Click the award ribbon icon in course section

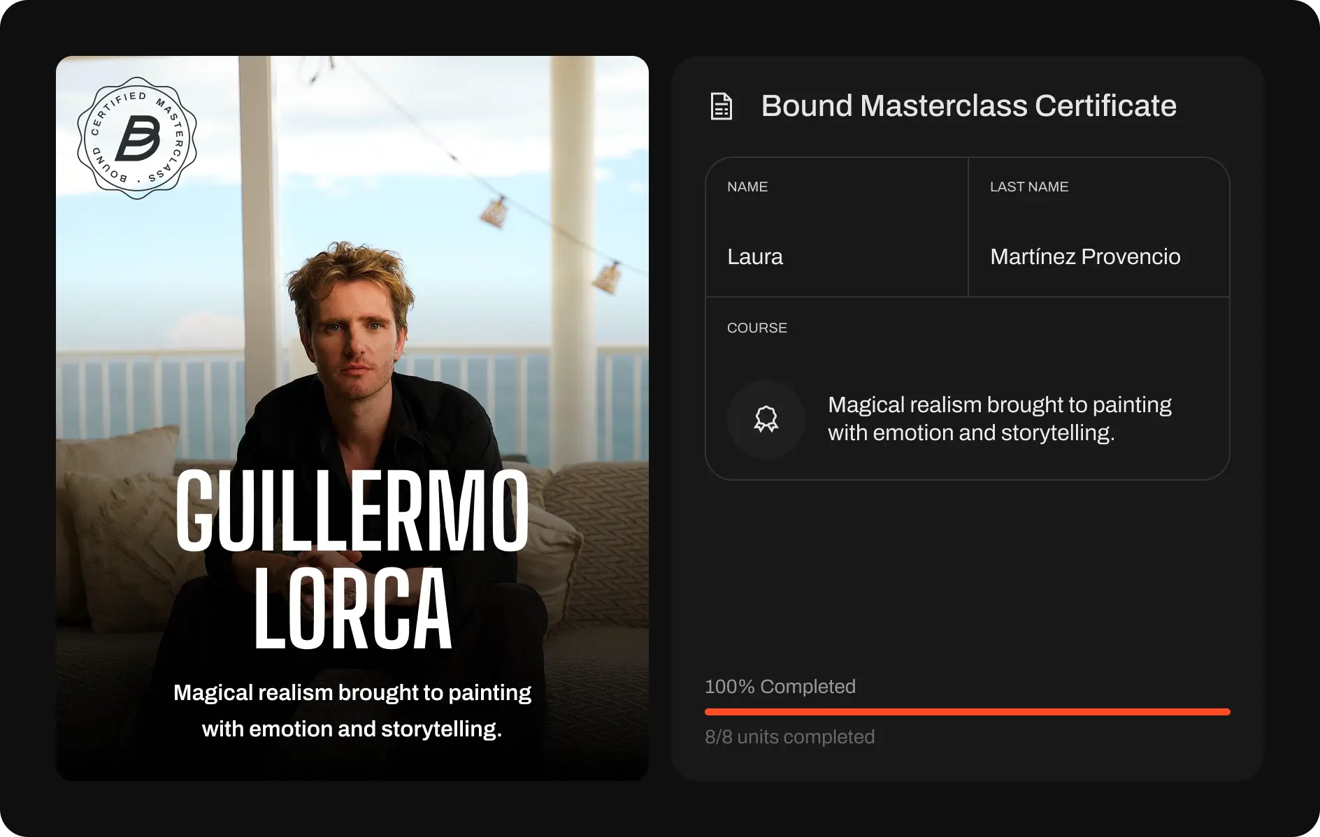[x=766, y=419]
